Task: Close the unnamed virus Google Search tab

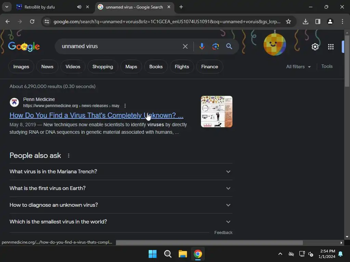Action: click(169, 7)
